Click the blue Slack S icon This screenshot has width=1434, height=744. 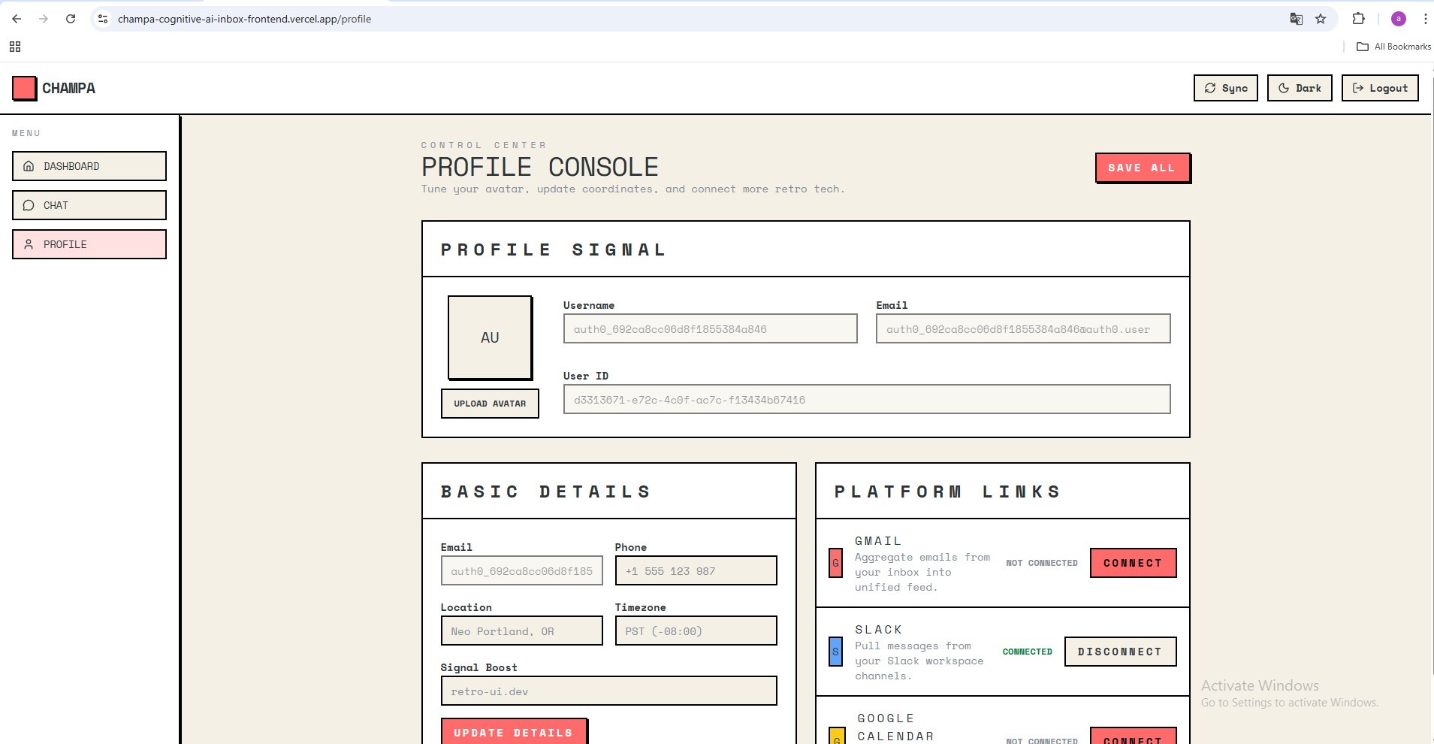coord(835,652)
